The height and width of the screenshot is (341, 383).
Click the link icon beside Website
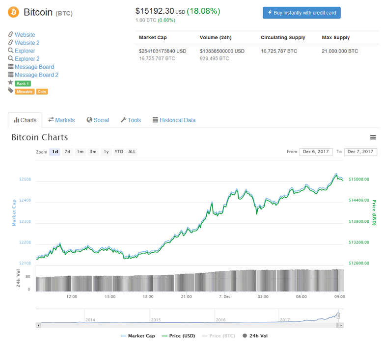[10, 35]
